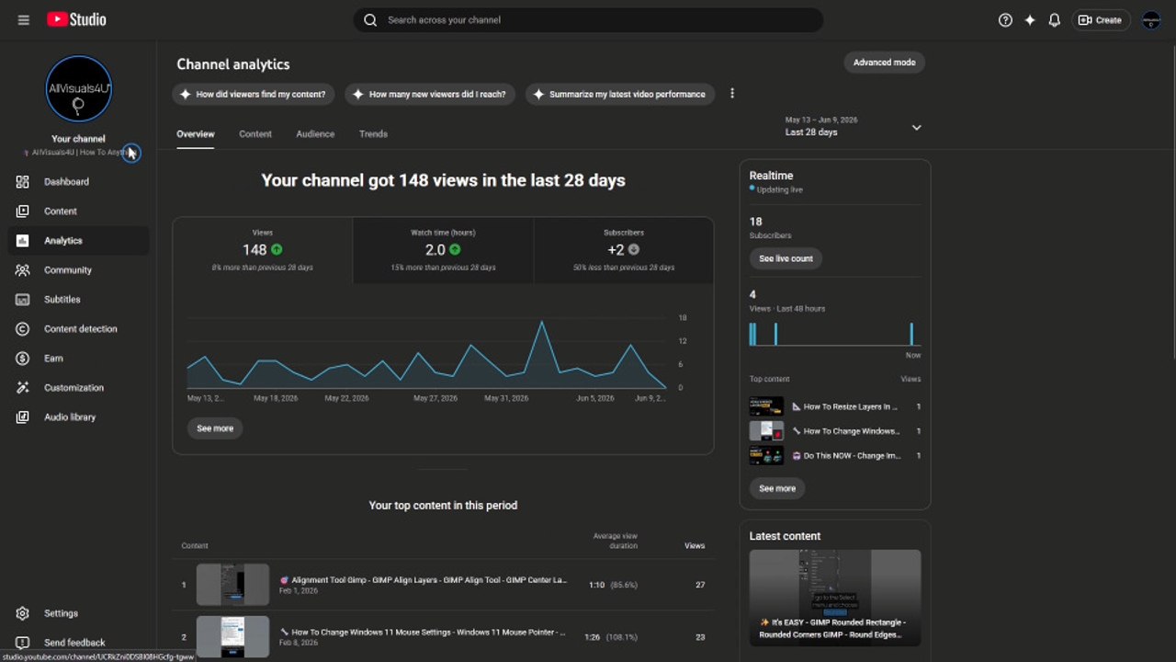Open the notifications bell

point(1055,20)
